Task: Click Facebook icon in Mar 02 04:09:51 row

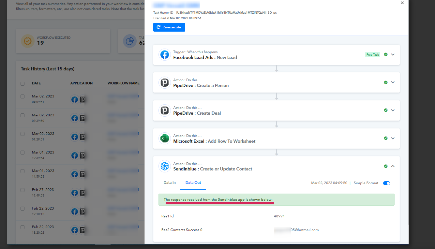Action: pyautogui.click(x=75, y=99)
